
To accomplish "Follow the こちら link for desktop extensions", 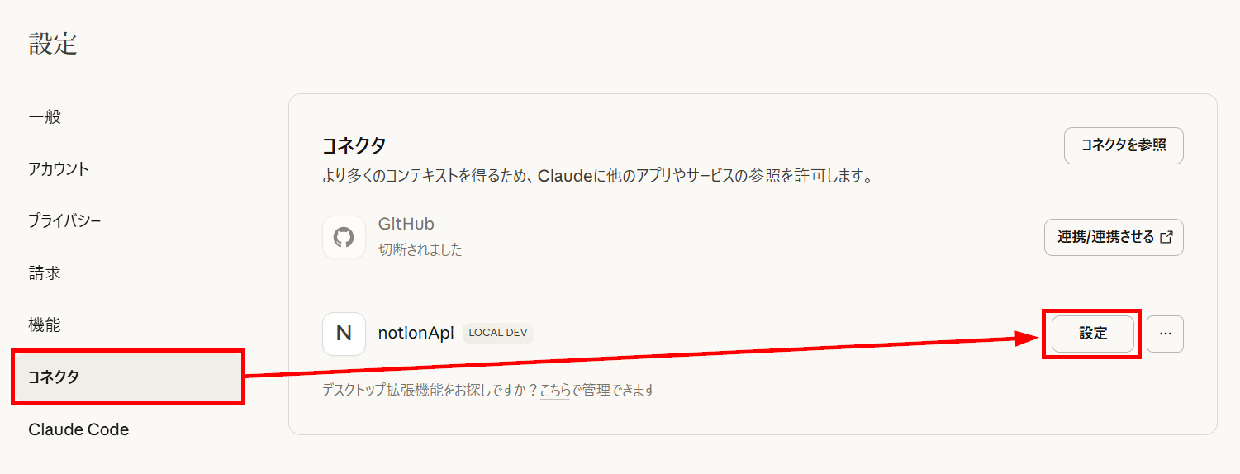I will (x=555, y=390).
